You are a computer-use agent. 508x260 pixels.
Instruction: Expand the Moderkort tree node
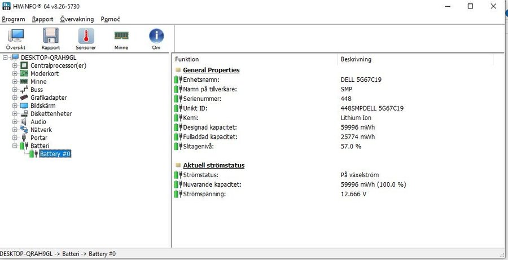click(x=15, y=73)
